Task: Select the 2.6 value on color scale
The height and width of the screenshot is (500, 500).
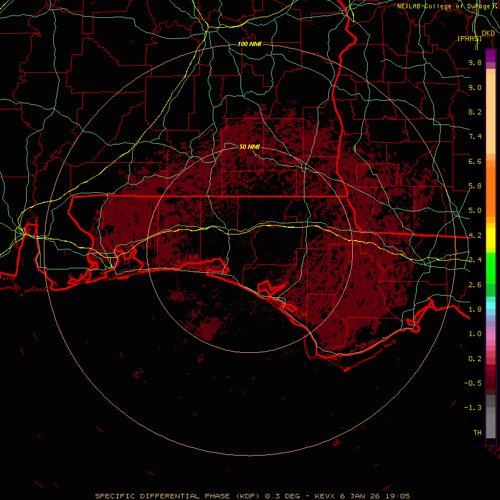Action: click(475, 285)
